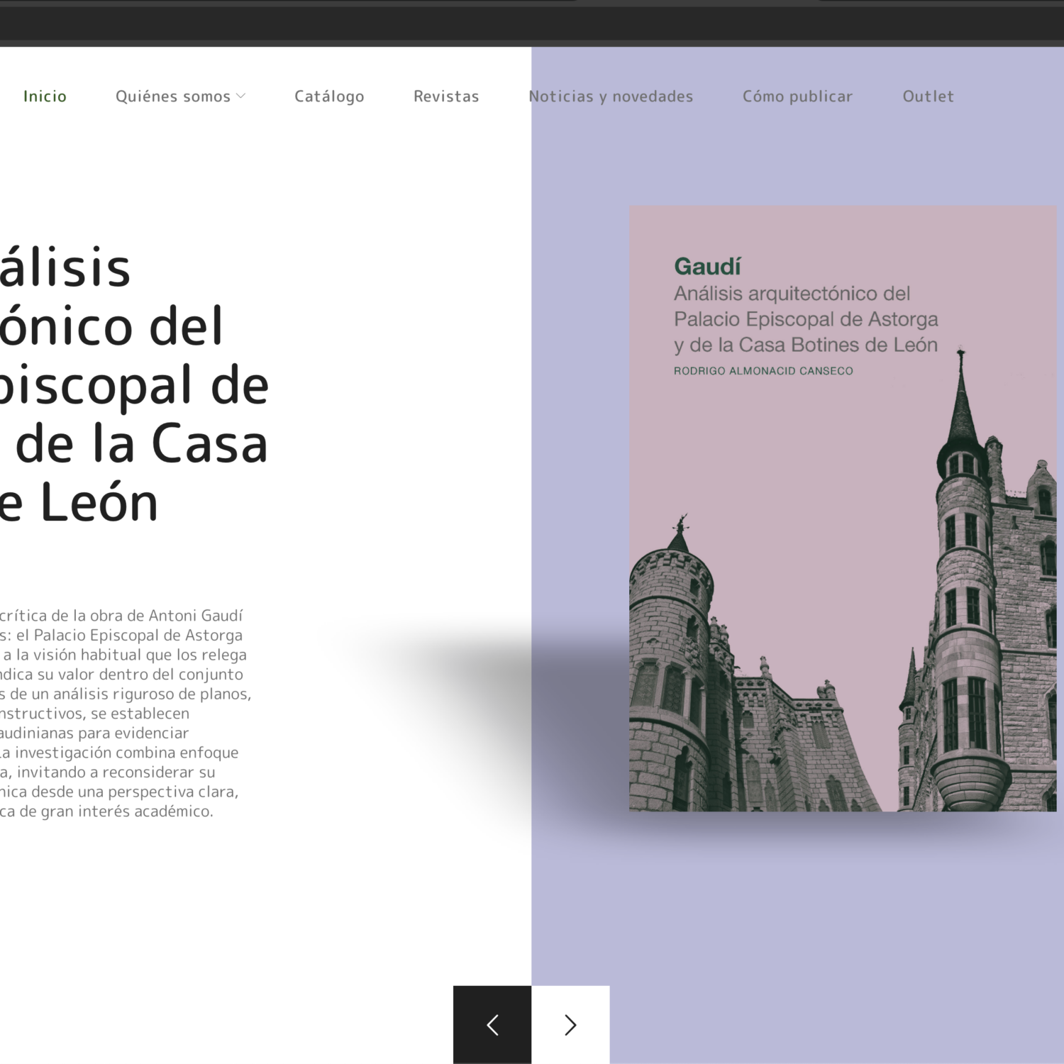Click the slide headline ending in 'León'

[x=134, y=385]
